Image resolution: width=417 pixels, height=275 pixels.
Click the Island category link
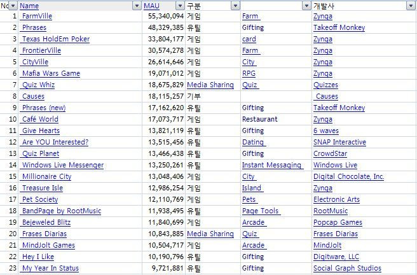[252, 188]
